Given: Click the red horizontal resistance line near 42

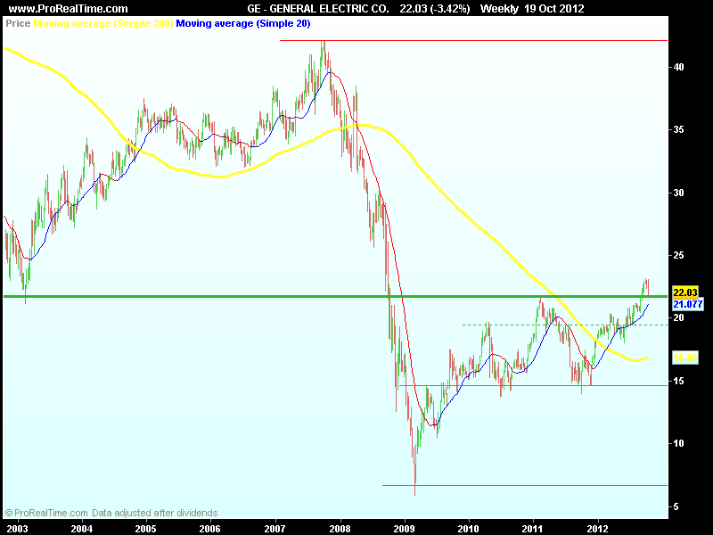Looking at the screenshot, I should [473, 40].
